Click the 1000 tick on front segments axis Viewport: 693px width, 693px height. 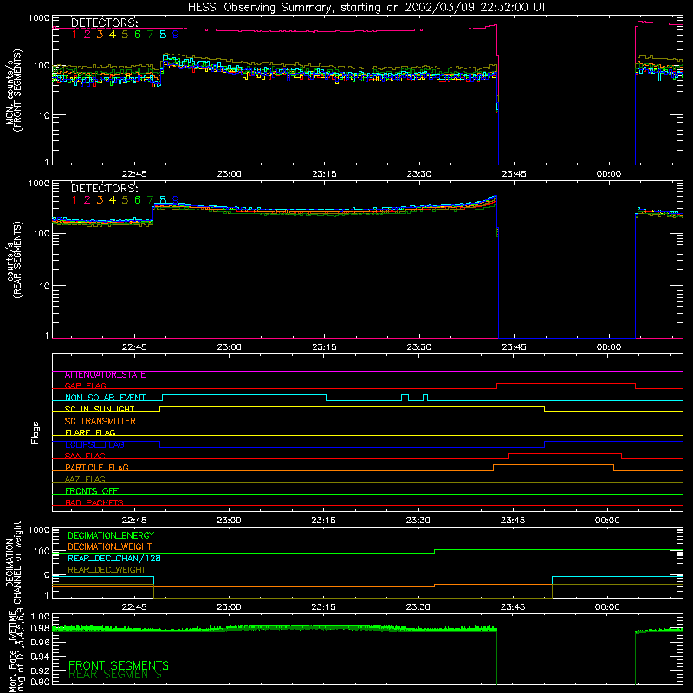click(39, 18)
